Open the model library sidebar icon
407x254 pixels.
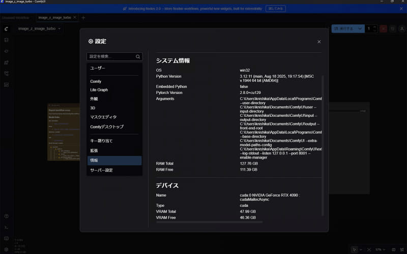pos(7,62)
